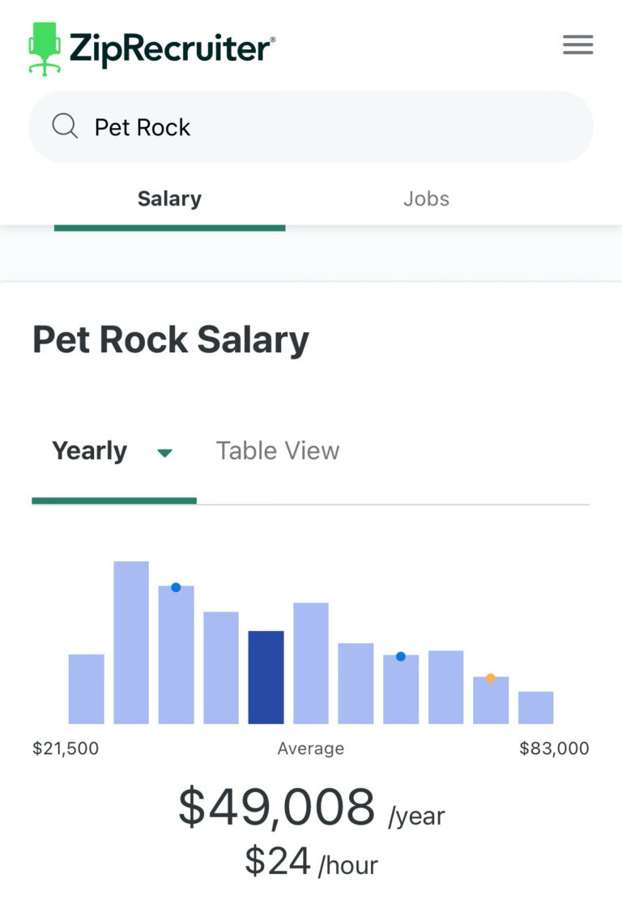Click the 'Pet Rock Salary' heading
This screenshot has height=908, width=622.
[171, 340]
